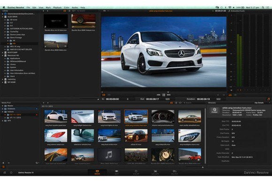This screenshot has width=272, height=182.
Task: Switch to the COLOR page tab
Action: pyautogui.click(x=136, y=172)
